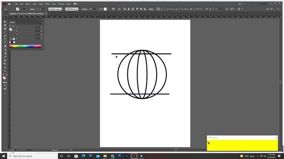Collapse the Color panel with double-arrow
This screenshot has height=159, width=284.
pos(39,19)
